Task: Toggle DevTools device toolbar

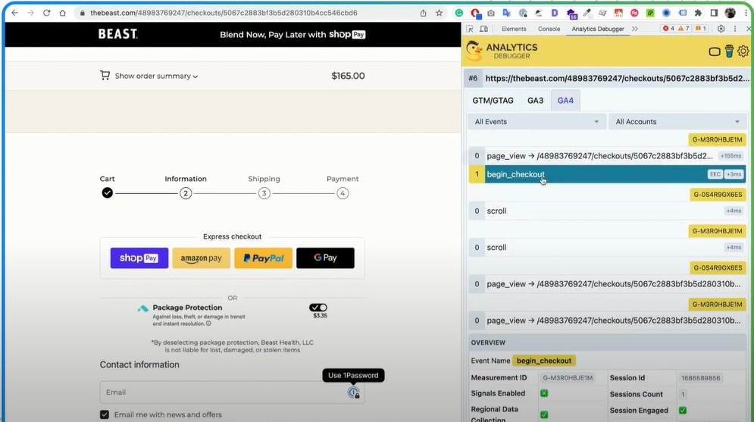Action: point(483,29)
